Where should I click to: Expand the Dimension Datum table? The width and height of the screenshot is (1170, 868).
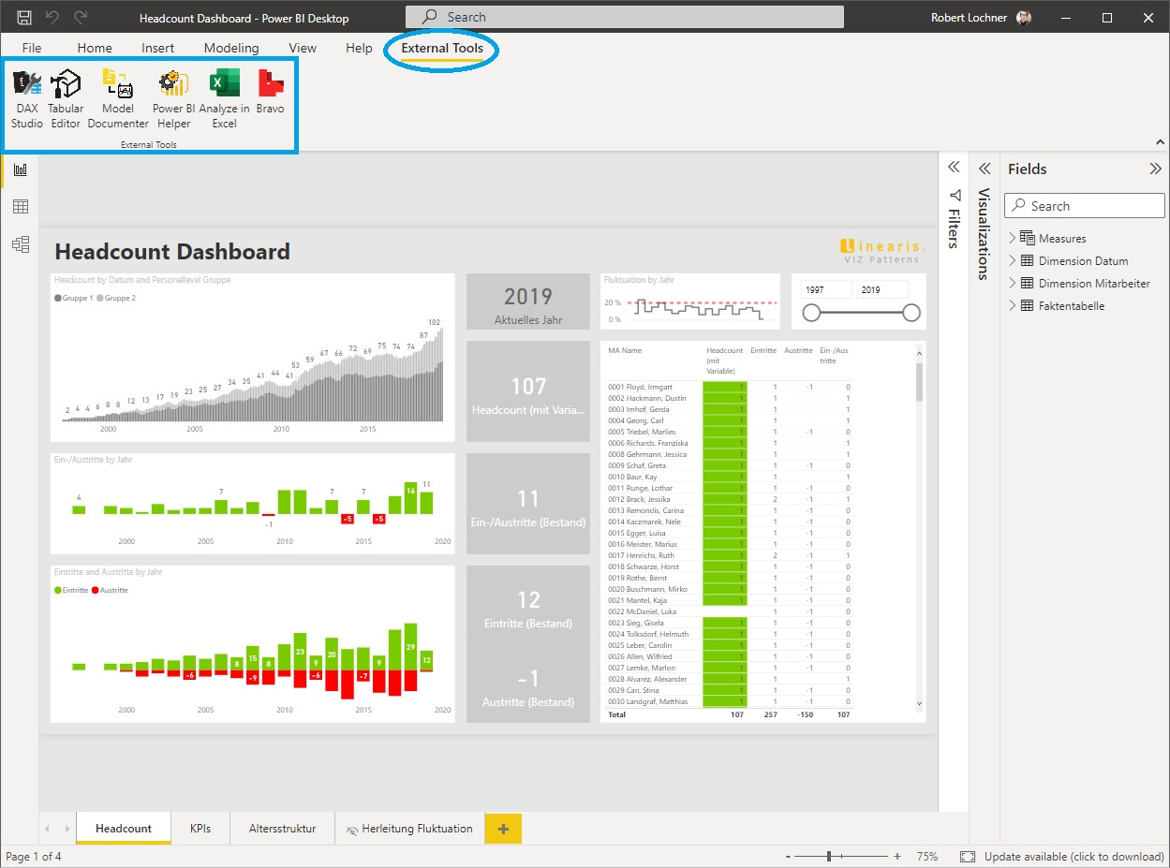pyautogui.click(x=1012, y=260)
